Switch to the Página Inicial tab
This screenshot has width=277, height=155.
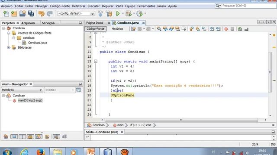(x=95, y=23)
